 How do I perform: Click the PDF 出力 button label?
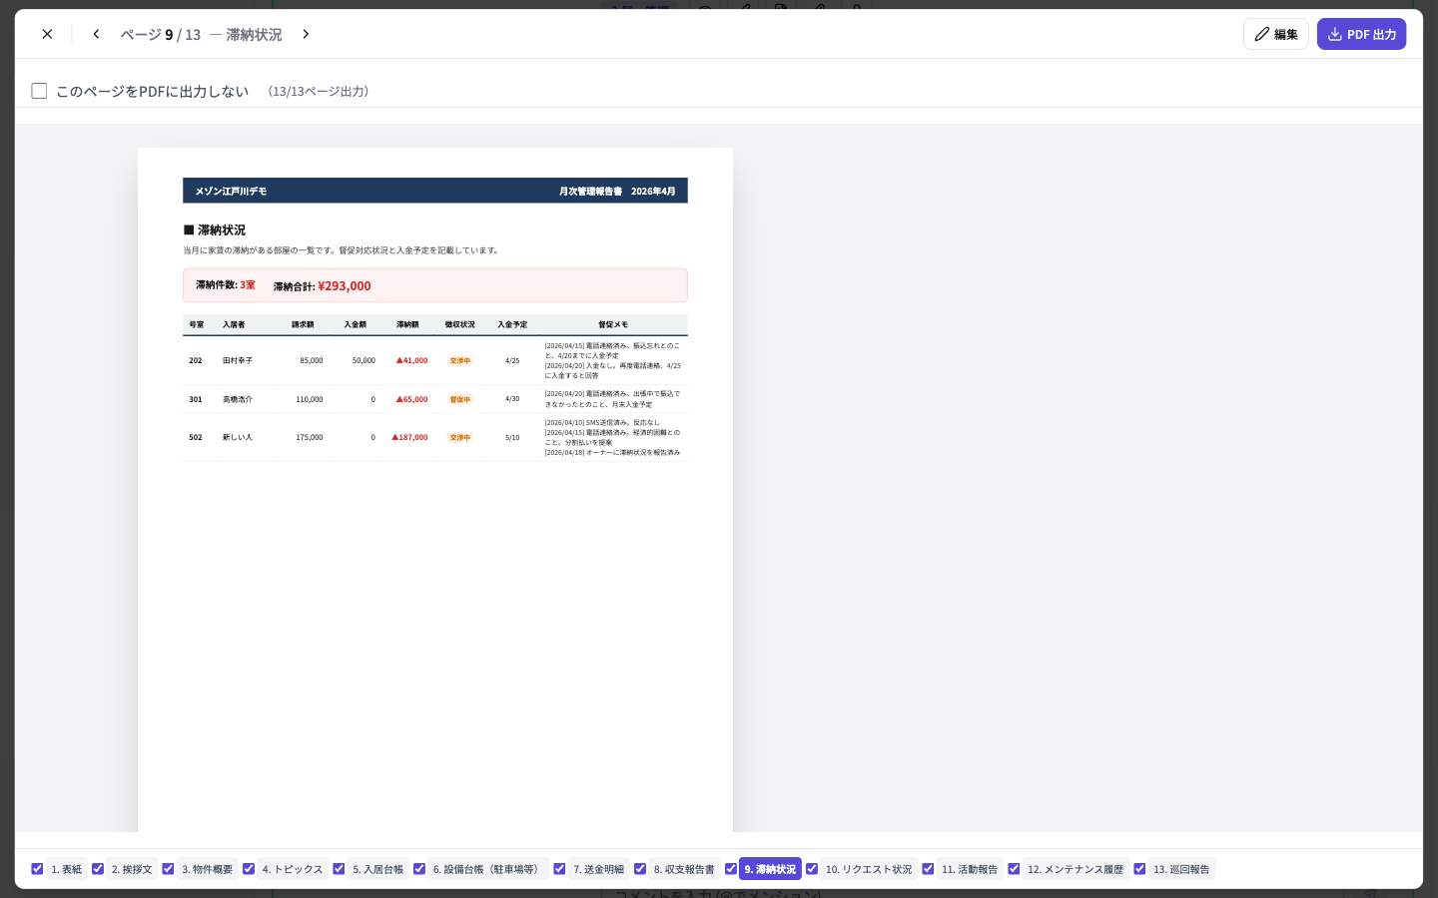tap(1371, 34)
